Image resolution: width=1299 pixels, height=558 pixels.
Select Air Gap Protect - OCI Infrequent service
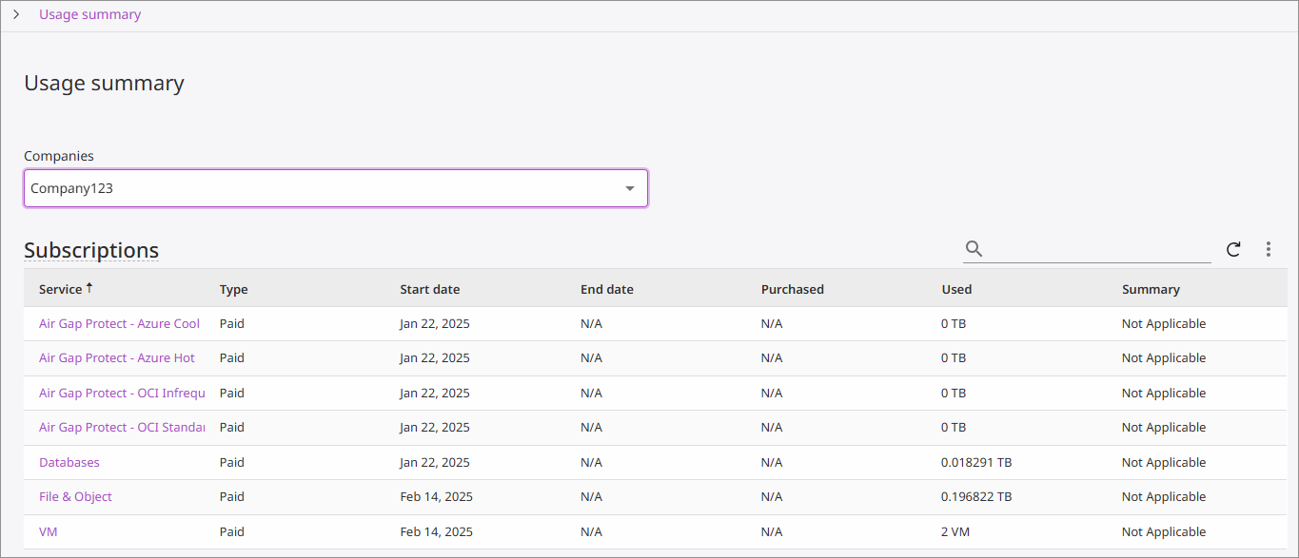(x=122, y=393)
